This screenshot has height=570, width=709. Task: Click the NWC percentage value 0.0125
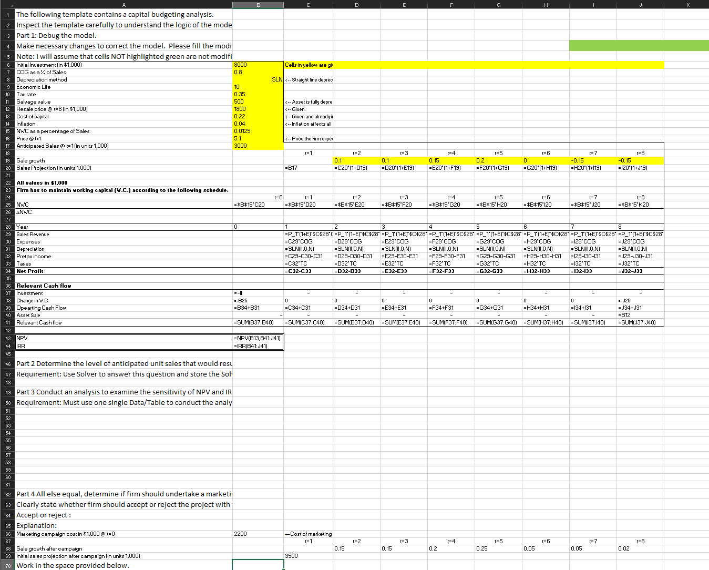(x=258, y=131)
